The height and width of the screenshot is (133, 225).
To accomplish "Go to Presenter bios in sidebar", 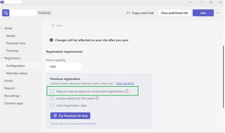I will pos(16,43).
